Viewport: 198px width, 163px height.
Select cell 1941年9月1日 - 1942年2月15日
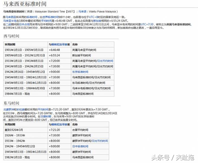25,66
